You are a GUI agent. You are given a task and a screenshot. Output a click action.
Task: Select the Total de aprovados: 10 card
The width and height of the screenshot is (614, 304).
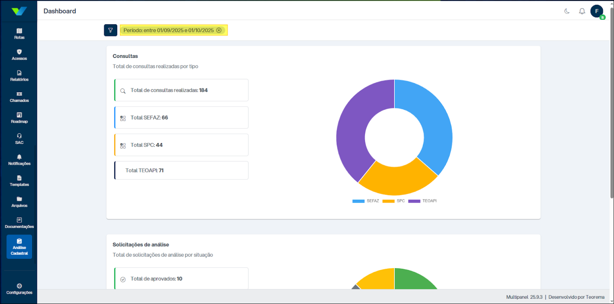click(x=181, y=279)
